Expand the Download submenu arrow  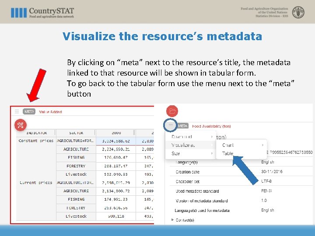click(x=212, y=137)
